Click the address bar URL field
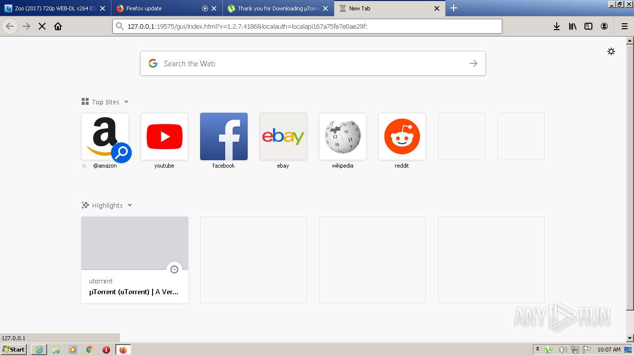 307,26
